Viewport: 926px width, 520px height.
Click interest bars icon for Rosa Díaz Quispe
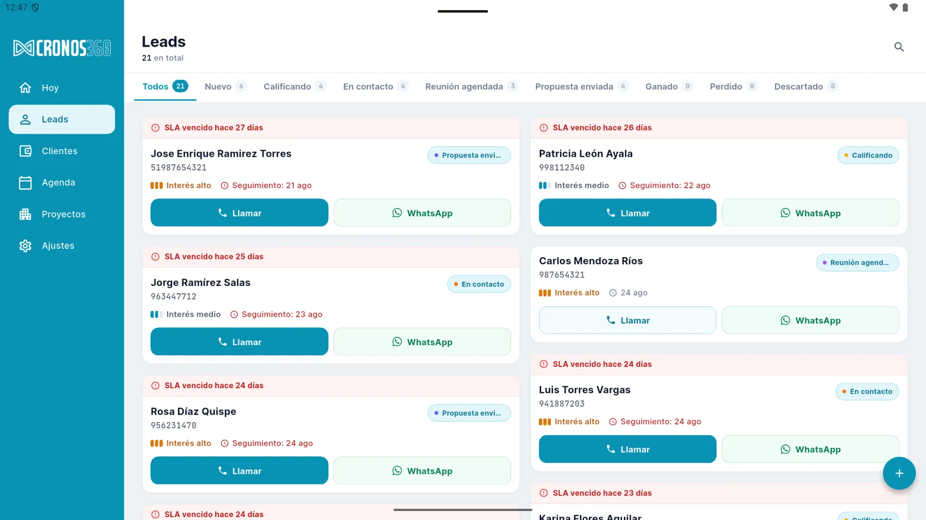157,443
